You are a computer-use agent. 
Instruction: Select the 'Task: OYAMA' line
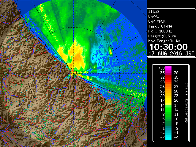click(160, 26)
